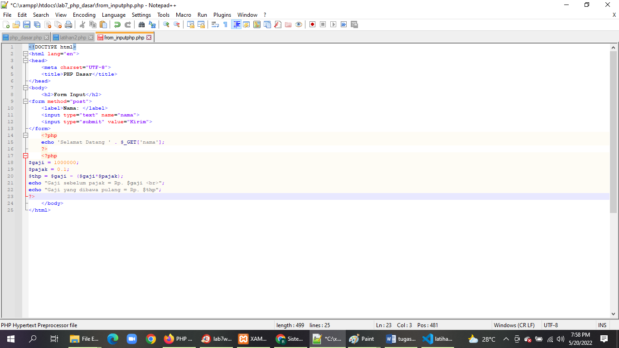Collapse the php block fold at line 17
Viewport: 619px width, 348px height.
point(26,155)
